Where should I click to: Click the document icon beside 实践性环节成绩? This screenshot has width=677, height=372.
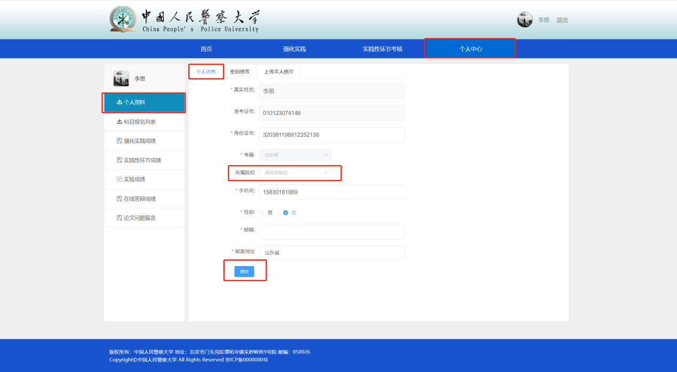[x=120, y=160]
